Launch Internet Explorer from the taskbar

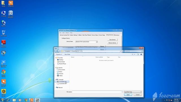[x=8, y=100]
